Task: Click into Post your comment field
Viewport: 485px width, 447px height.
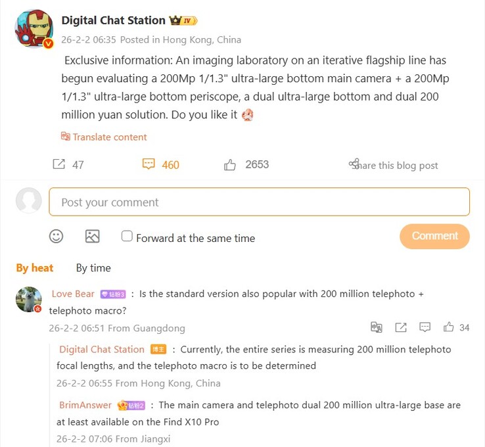Action: pyautogui.click(x=259, y=202)
